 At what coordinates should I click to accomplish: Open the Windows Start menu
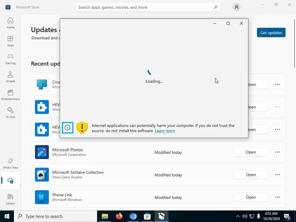click(7, 216)
